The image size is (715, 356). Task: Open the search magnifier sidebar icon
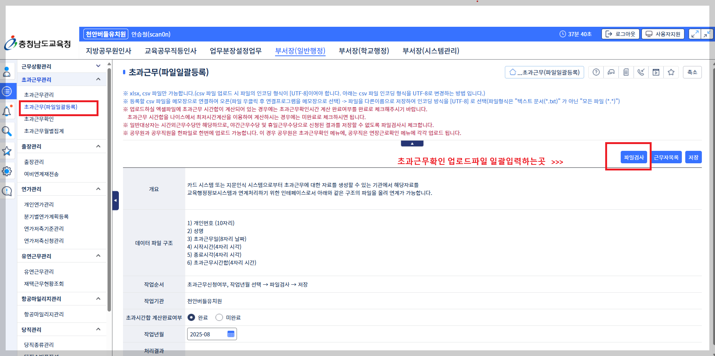click(x=7, y=131)
